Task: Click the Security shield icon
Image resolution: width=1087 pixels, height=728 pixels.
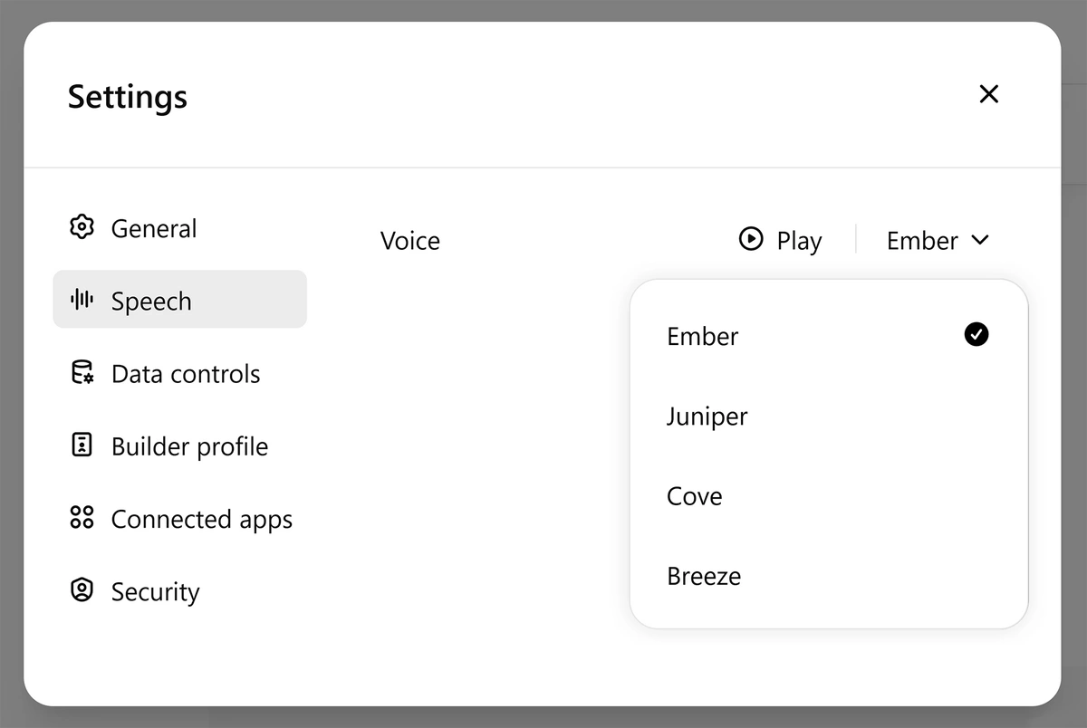Action: [x=82, y=590]
